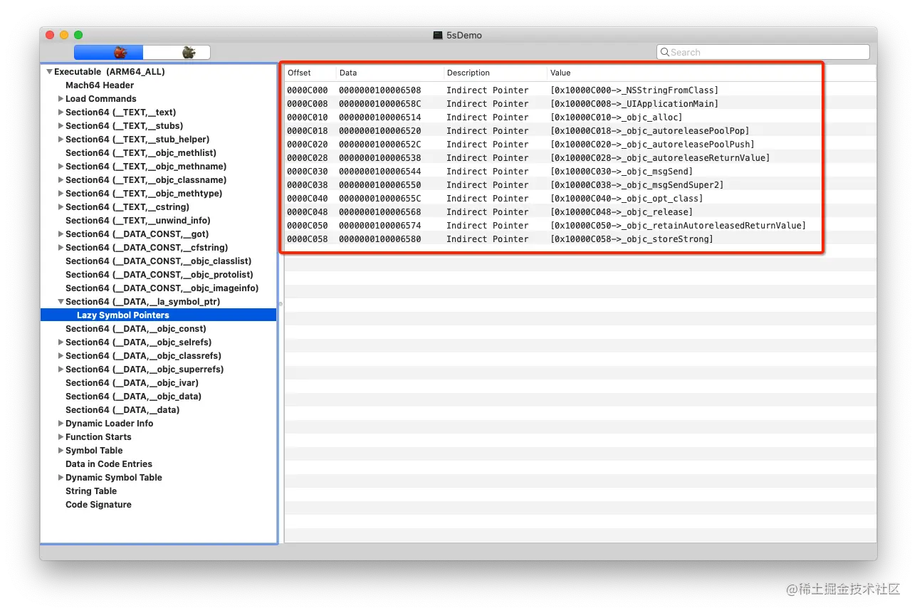This screenshot has height=613, width=917.
Task: Select Code Signature in the tree
Action: point(98,505)
